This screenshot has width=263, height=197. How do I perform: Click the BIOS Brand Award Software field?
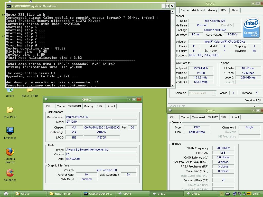(101, 150)
